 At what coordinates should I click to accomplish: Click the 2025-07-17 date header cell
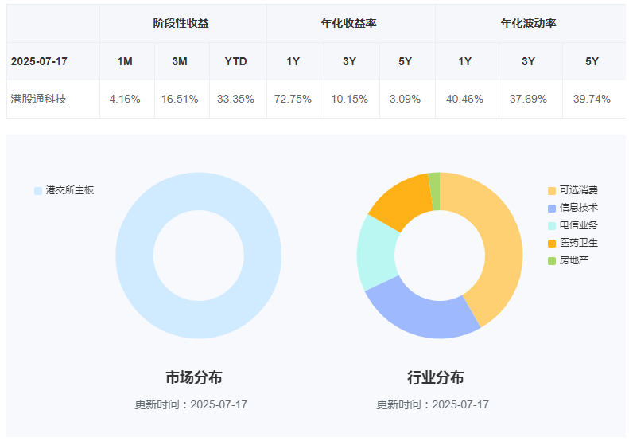click(53, 61)
